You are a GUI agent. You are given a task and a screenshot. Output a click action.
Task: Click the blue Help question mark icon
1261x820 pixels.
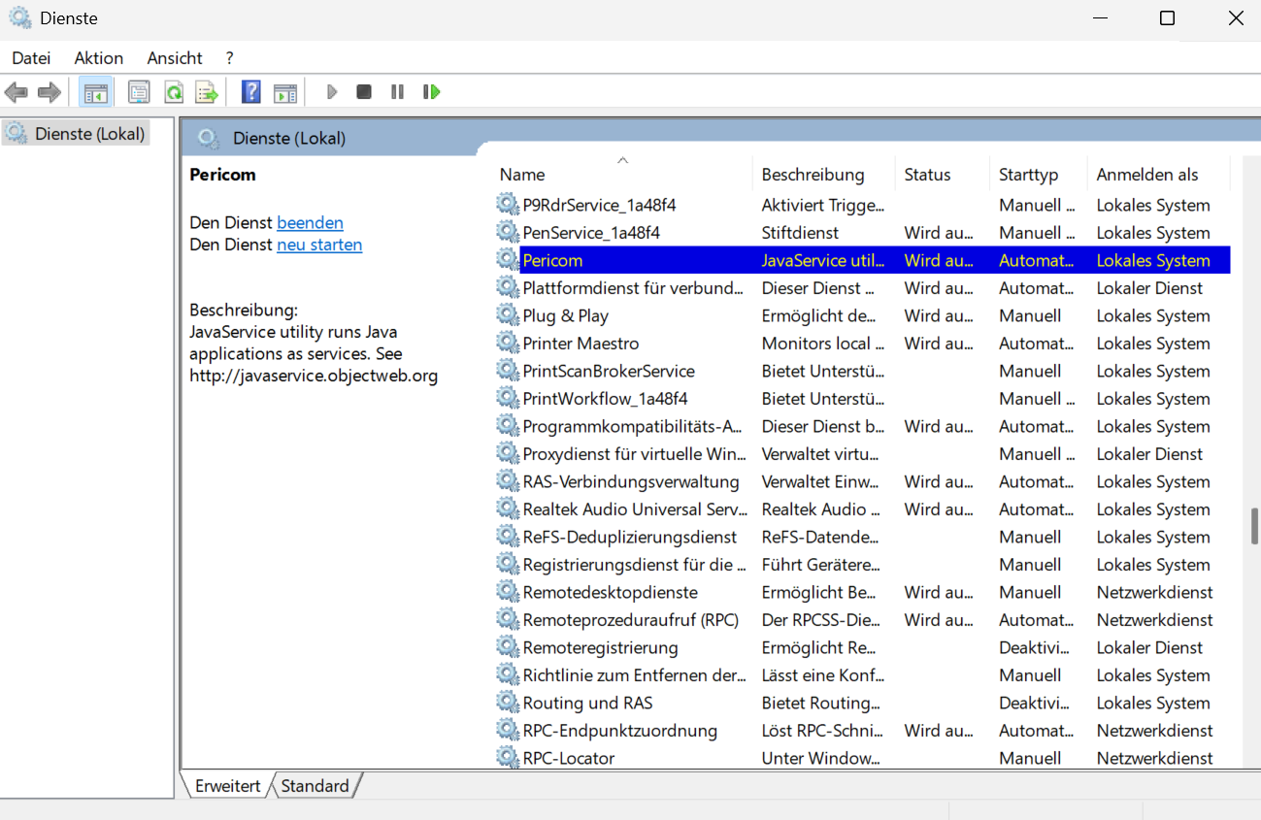[x=251, y=92]
